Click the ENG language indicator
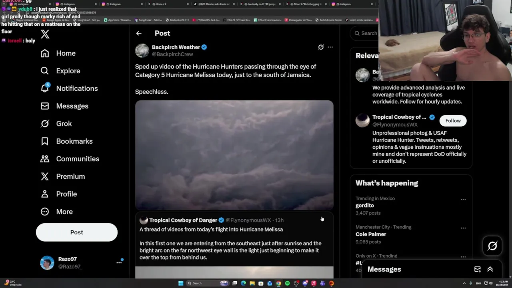512x288 pixels. point(478,283)
